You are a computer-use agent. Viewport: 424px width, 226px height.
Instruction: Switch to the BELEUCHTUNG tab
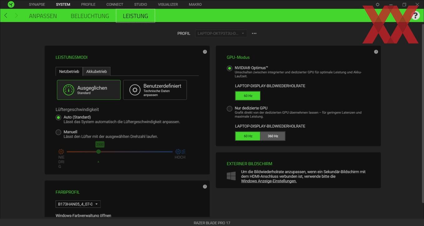[x=90, y=16]
